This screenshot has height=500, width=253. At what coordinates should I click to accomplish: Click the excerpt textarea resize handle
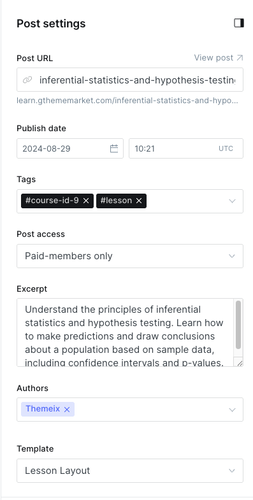click(240, 363)
